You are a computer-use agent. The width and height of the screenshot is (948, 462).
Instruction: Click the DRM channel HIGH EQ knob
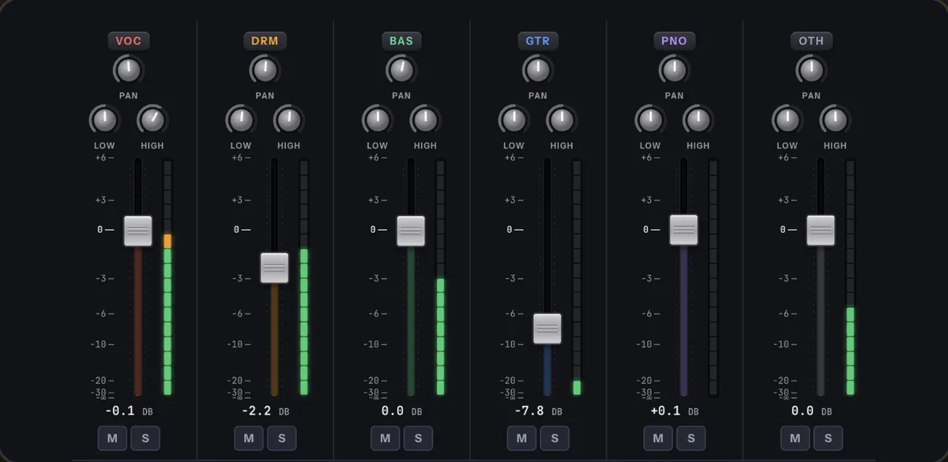pos(289,120)
